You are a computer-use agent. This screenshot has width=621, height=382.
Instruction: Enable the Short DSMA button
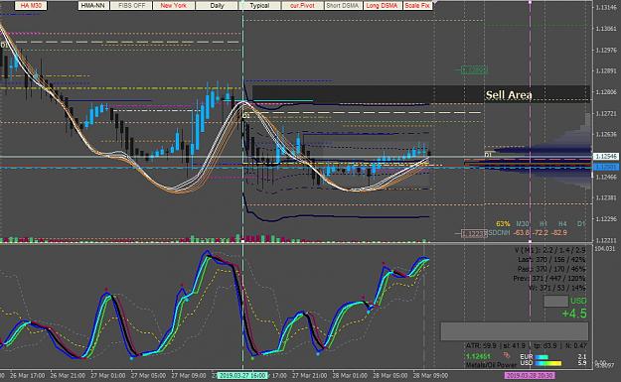pos(343,6)
